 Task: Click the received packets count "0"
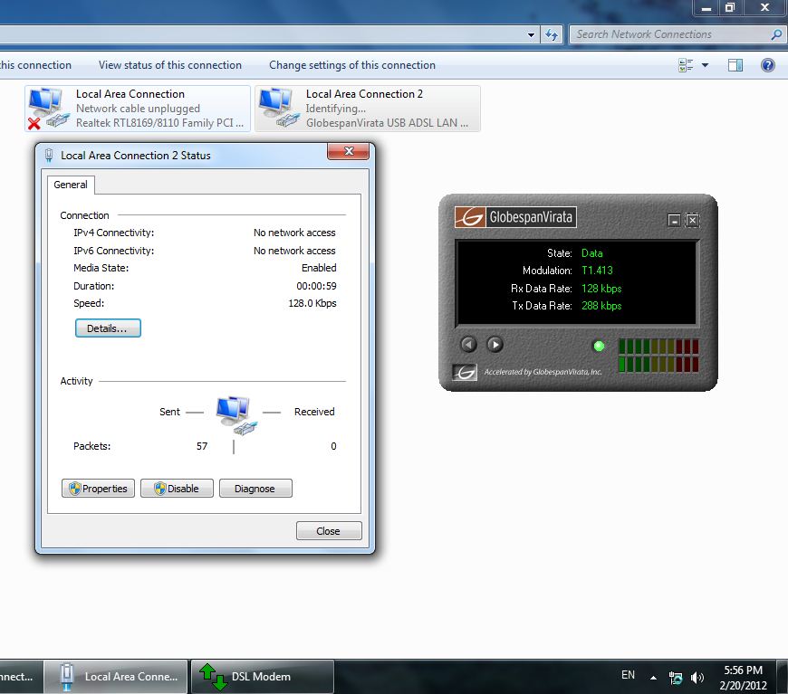point(333,446)
